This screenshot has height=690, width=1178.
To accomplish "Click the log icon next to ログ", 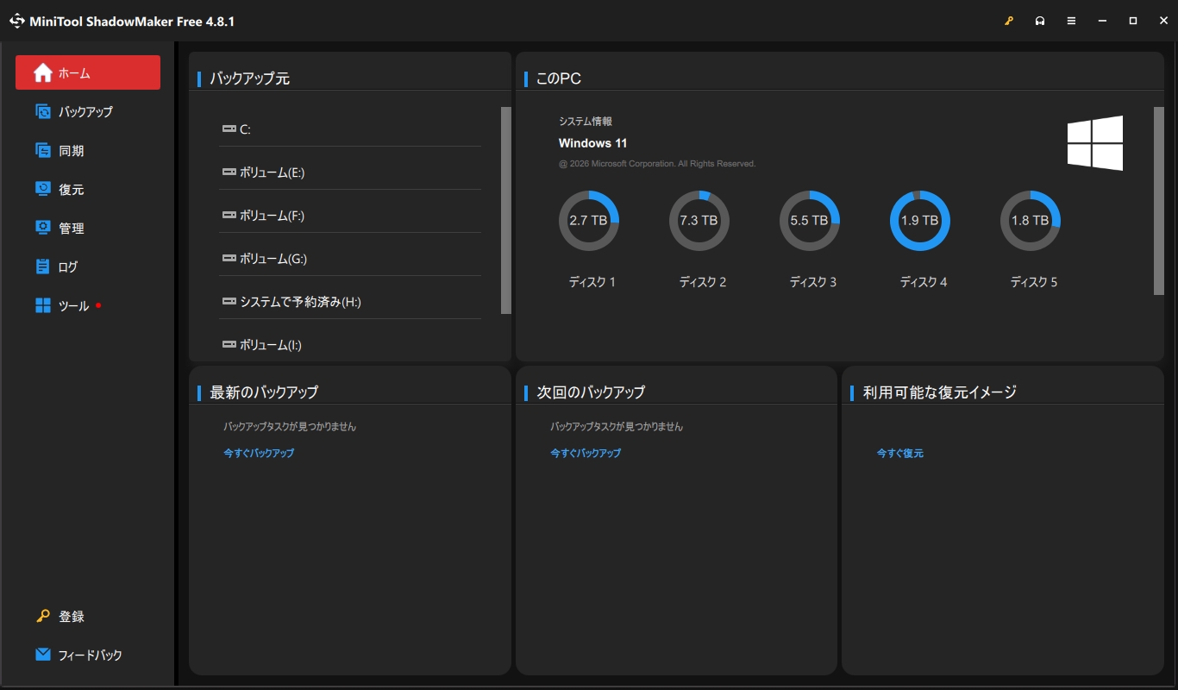I will click(43, 267).
